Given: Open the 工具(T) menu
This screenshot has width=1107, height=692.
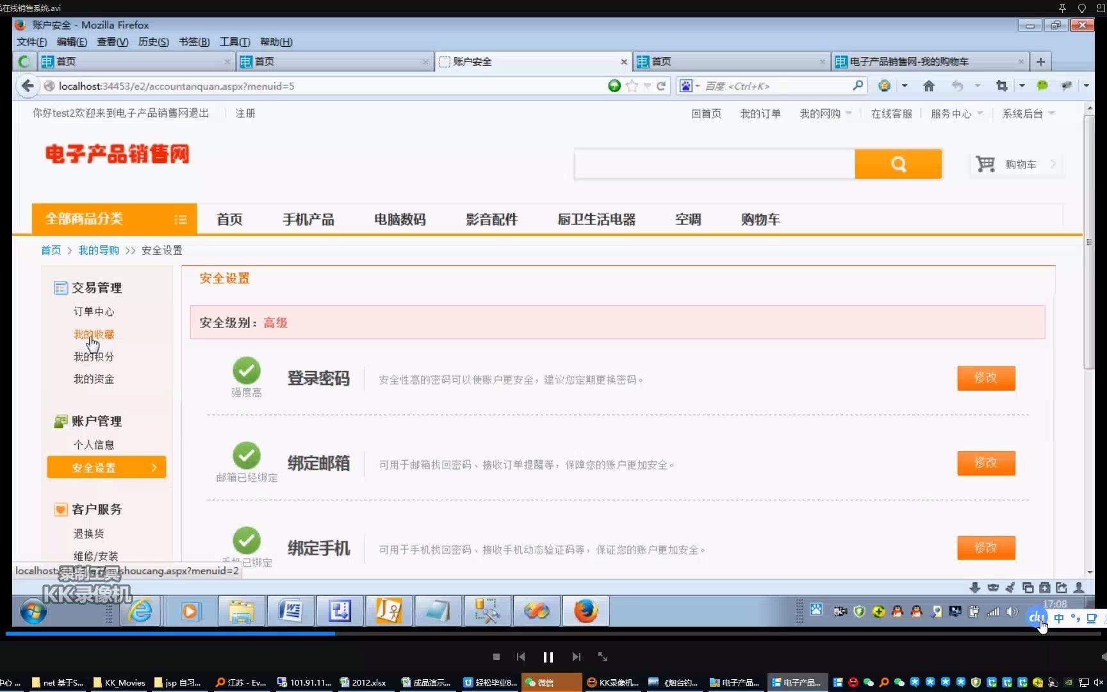Looking at the screenshot, I should (x=234, y=42).
